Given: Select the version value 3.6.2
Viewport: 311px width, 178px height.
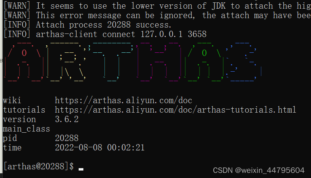Looking at the screenshot, I should pos(67,119).
